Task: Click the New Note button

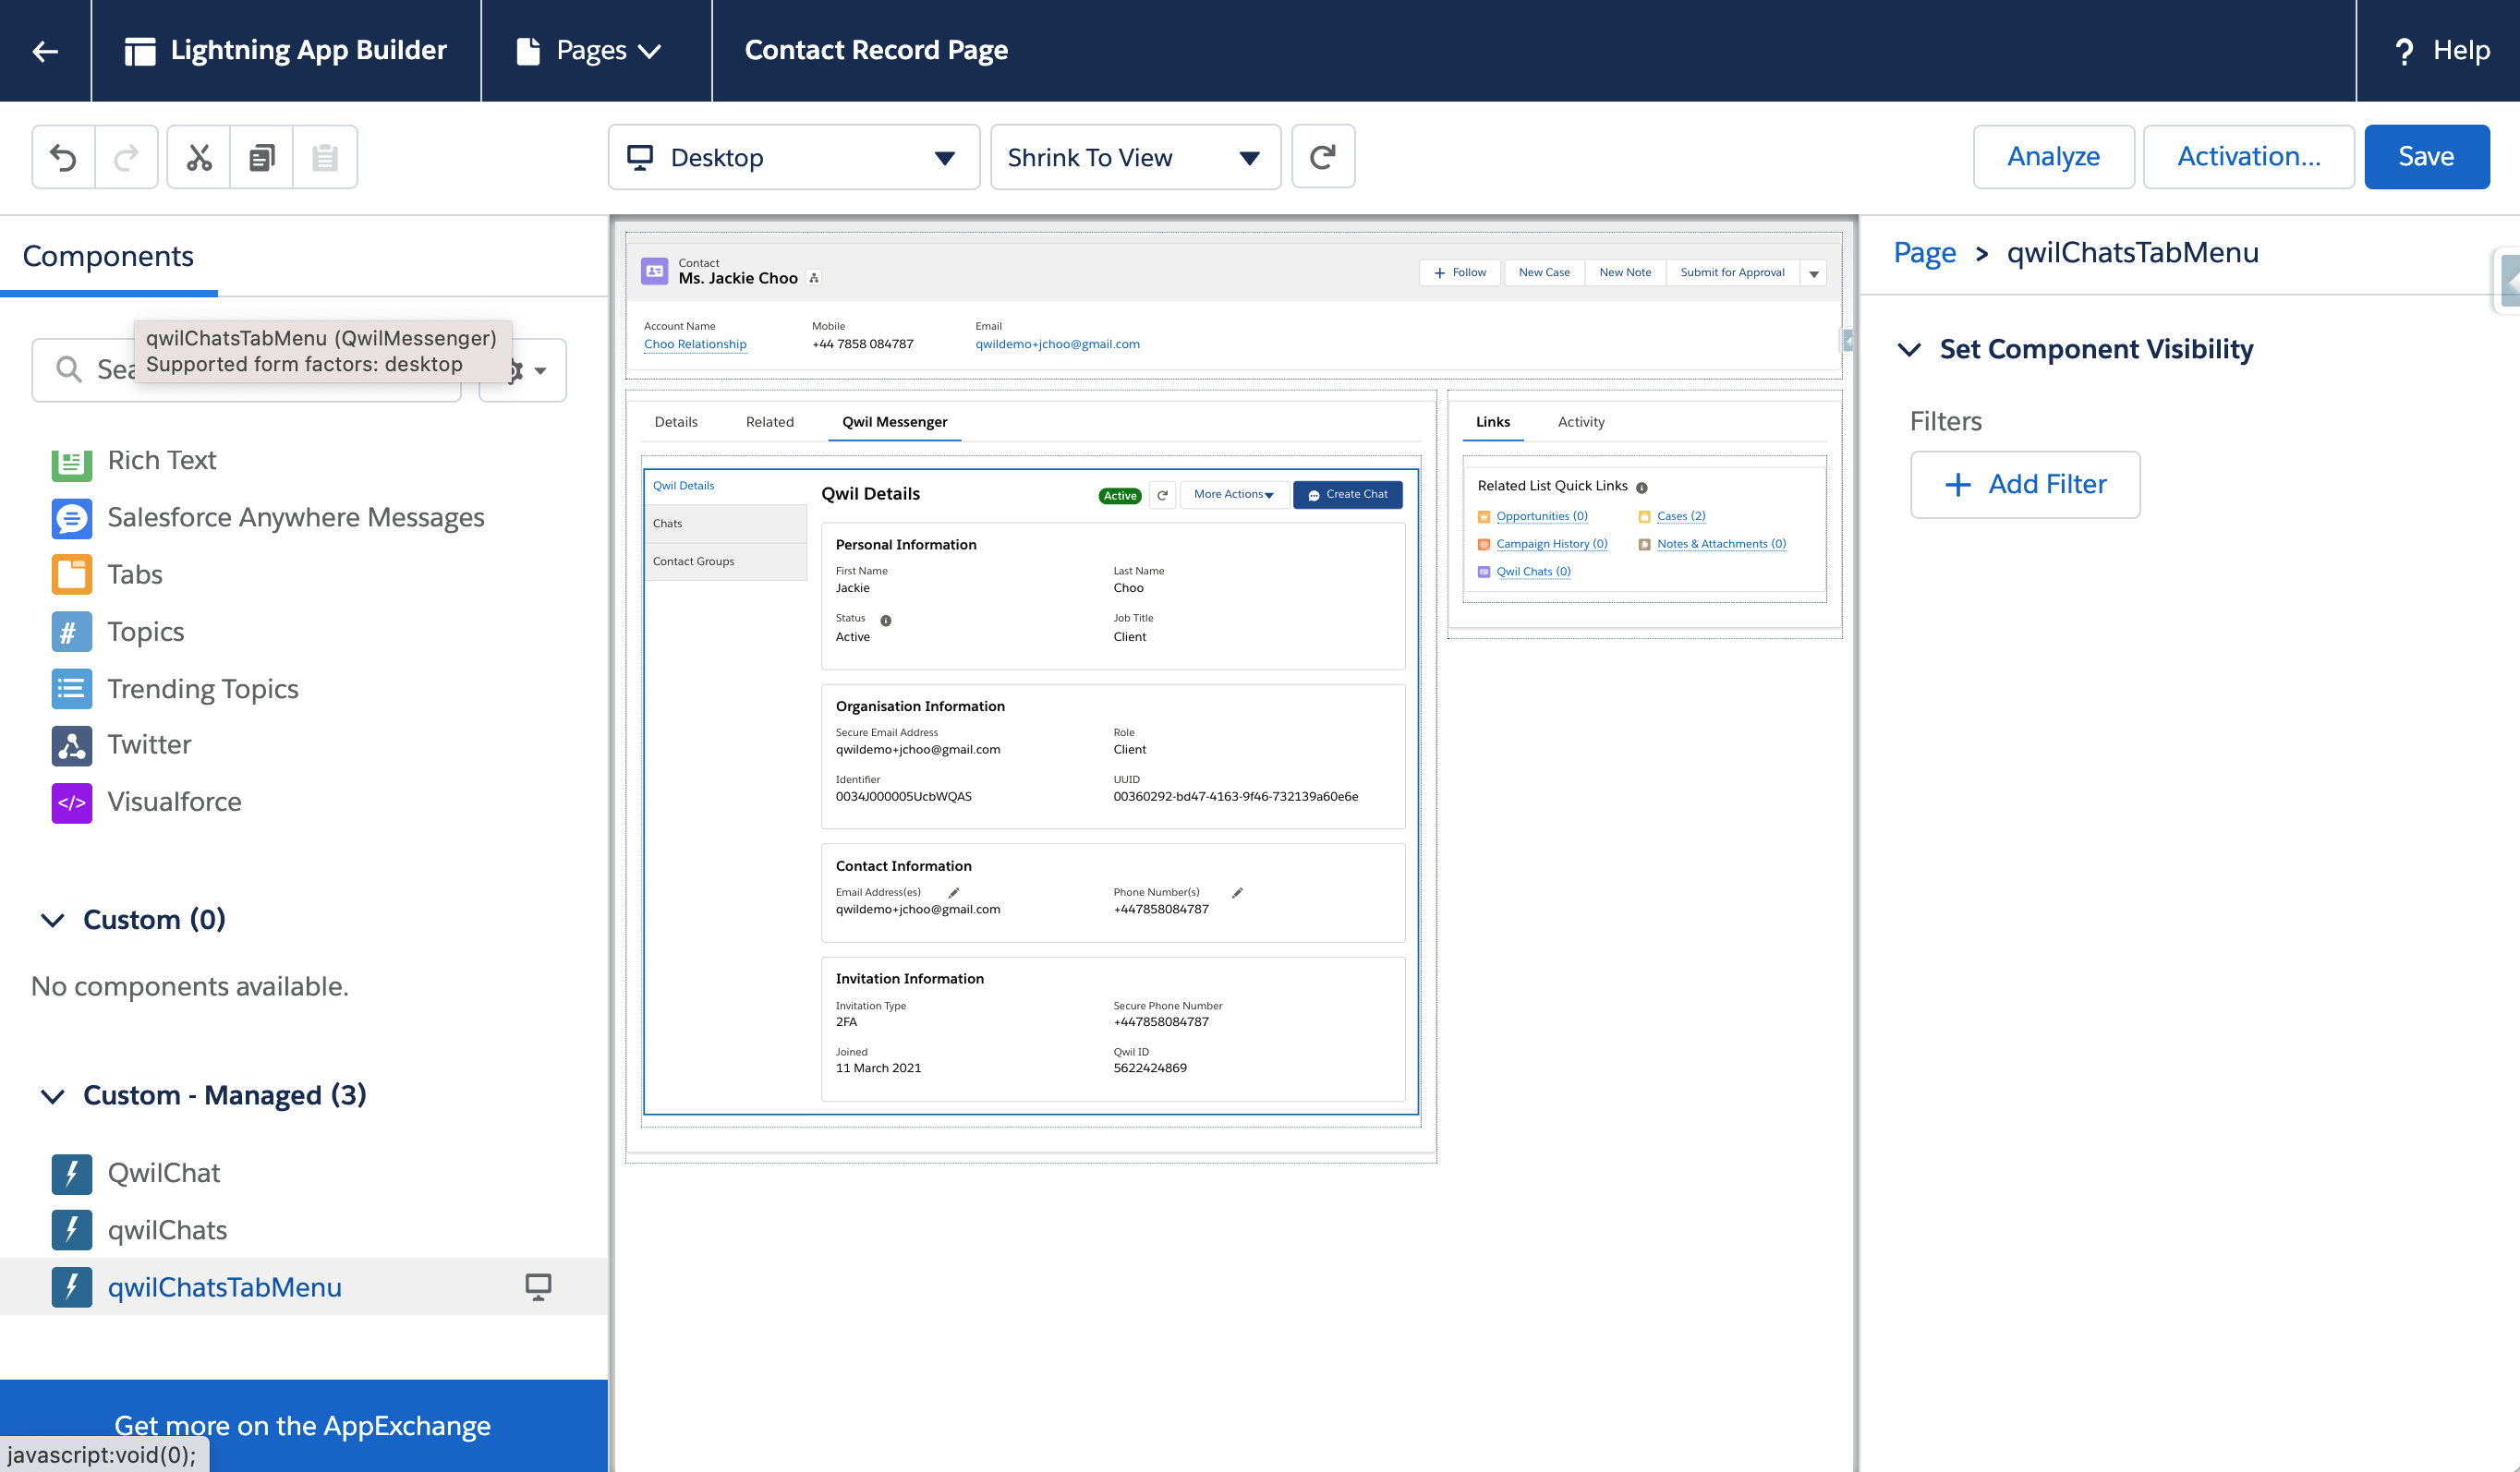Action: pyautogui.click(x=1625, y=273)
